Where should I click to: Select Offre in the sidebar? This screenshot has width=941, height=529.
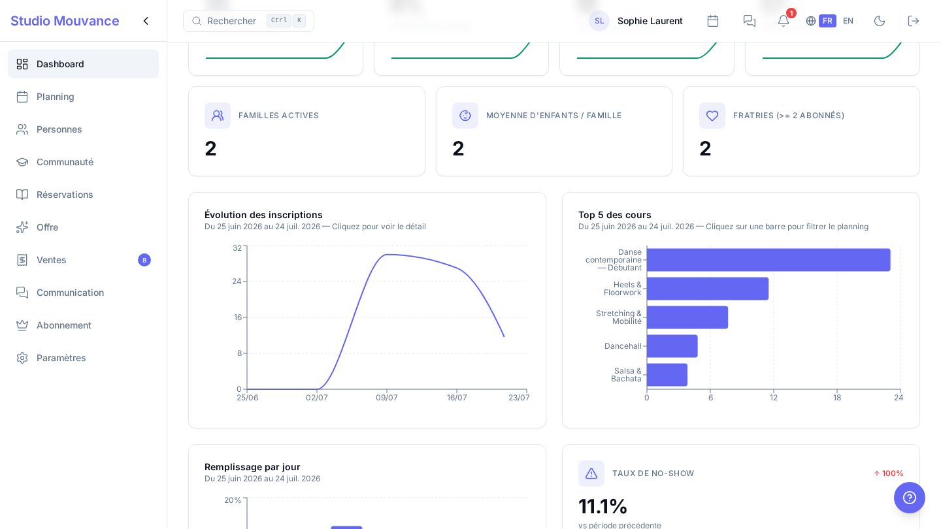83,227
